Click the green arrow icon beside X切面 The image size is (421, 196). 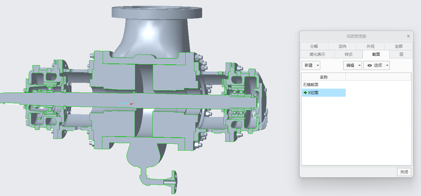pyautogui.click(x=305, y=93)
